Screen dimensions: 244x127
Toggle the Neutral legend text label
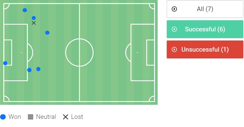point(46,117)
